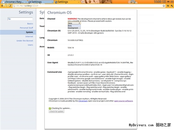Screen dimensions: 174x130
Task: Click the V8 version 2.5.9.1
Action: pos(71,55)
